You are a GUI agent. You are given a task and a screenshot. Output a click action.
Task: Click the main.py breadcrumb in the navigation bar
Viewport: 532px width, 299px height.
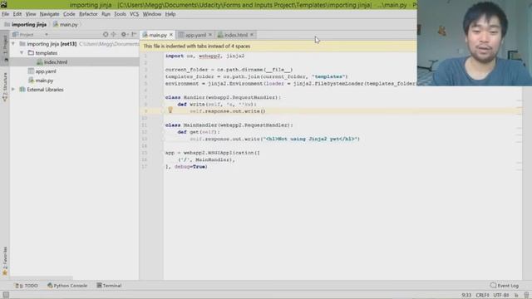(x=66, y=24)
